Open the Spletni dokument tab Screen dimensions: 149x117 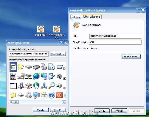tap(91, 17)
